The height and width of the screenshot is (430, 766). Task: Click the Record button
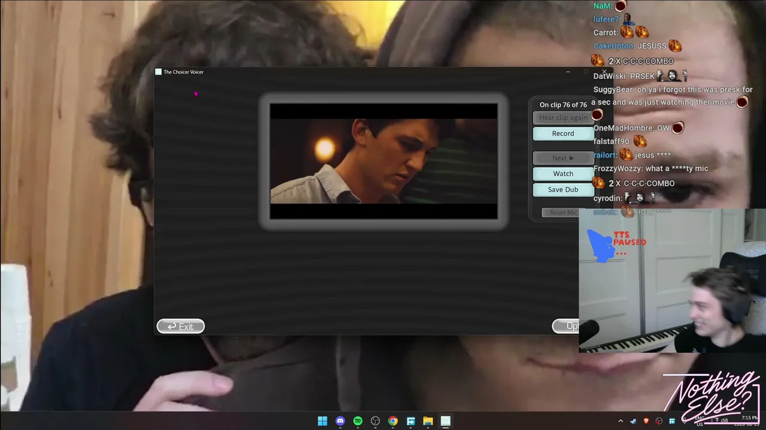563,134
